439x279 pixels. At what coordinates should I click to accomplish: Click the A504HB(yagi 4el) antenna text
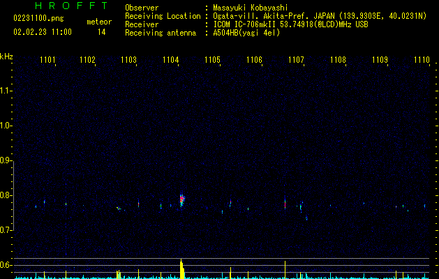pyautogui.click(x=246, y=33)
